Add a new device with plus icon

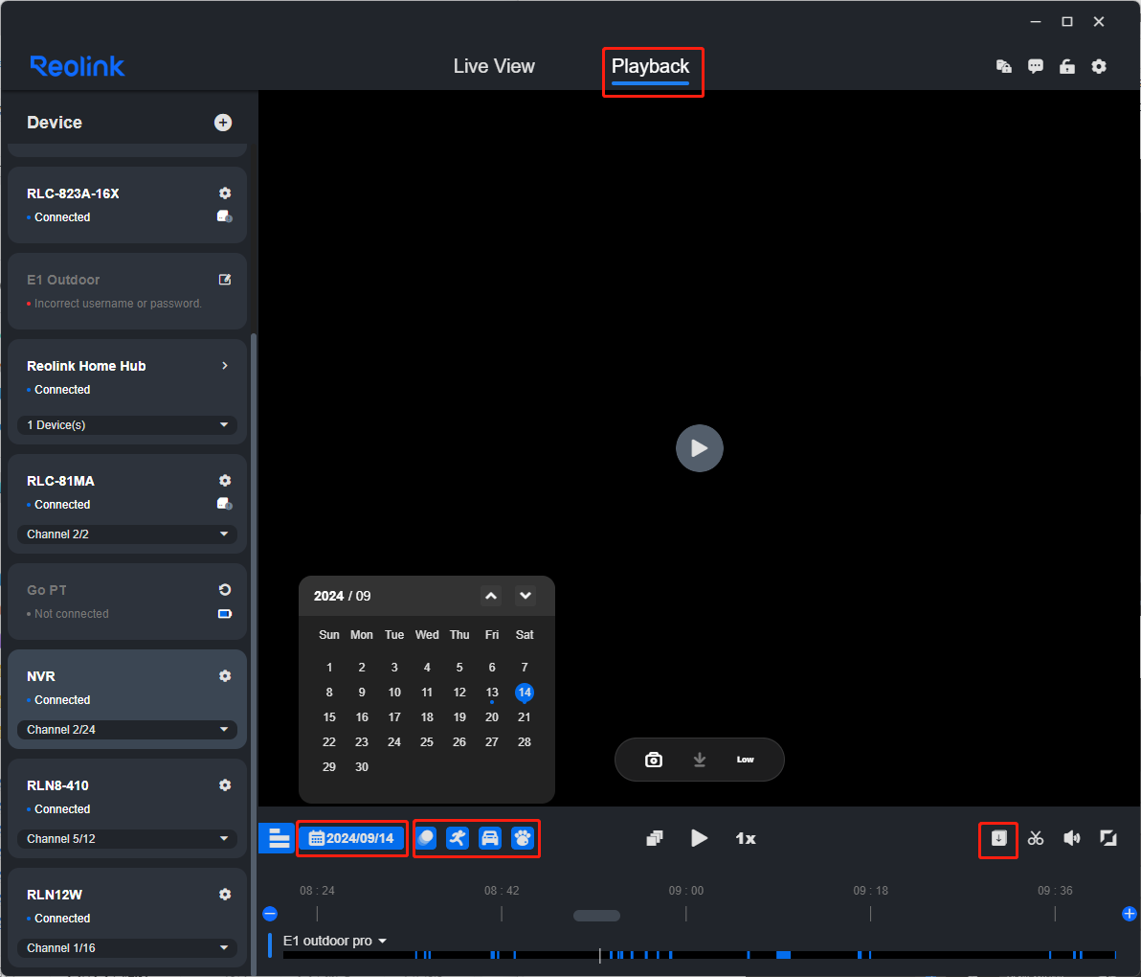tap(223, 123)
